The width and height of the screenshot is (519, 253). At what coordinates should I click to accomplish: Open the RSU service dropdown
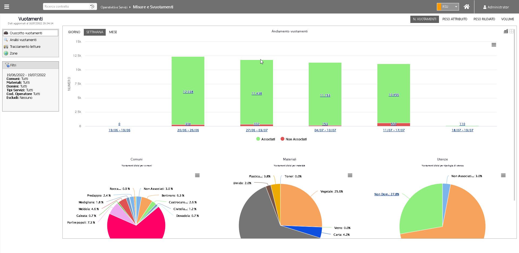(448, 7)
